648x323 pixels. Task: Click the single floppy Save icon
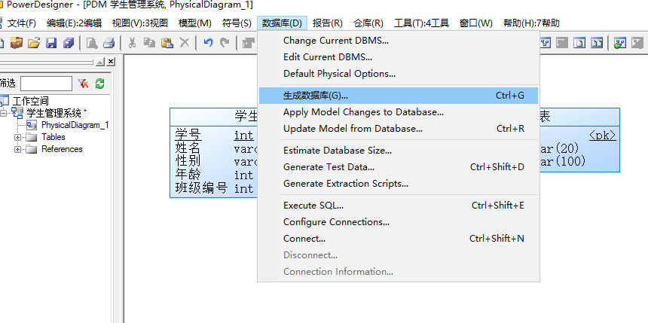pyautogui.click(x=51, y=43)
